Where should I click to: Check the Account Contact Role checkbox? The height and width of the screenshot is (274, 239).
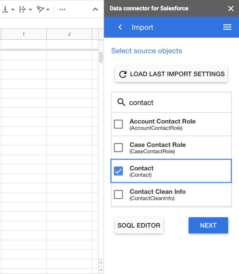tap(118, 124)
